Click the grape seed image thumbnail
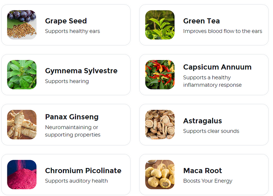This screenshot has height=196, width=273. 22,24
